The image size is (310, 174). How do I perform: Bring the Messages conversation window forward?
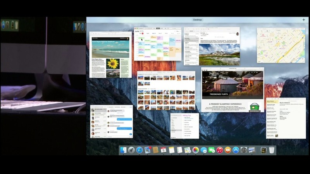click(112, 121)
